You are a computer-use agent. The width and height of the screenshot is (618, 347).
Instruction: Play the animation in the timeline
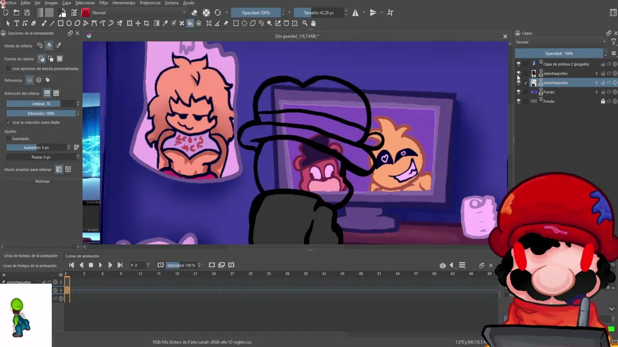coord(100,265)
